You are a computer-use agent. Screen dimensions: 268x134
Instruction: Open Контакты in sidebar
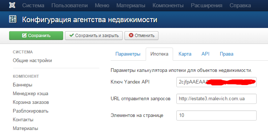(x=23, y=120)
